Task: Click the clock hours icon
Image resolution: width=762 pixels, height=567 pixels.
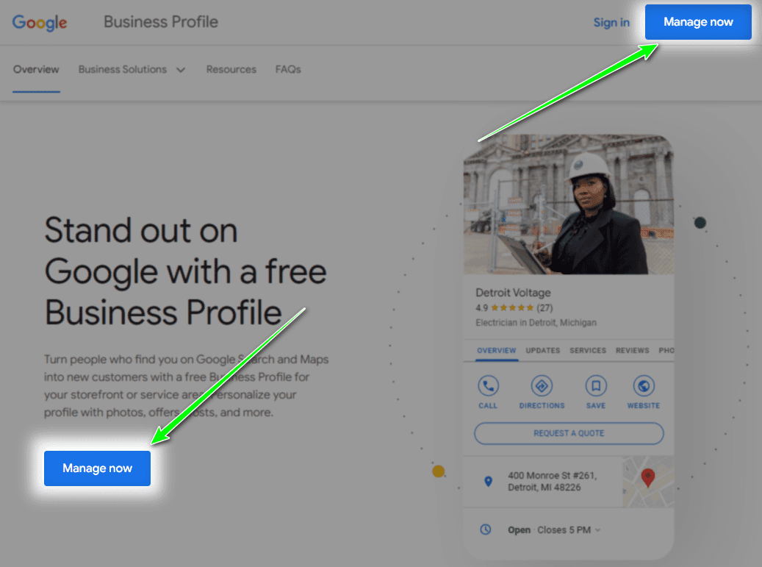Action: [x=486, y=529]
